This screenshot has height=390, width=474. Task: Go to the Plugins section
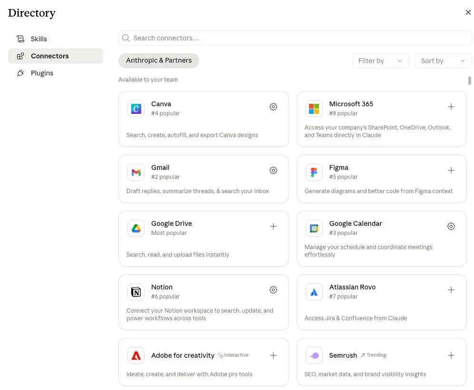click(x=55, y=73)
